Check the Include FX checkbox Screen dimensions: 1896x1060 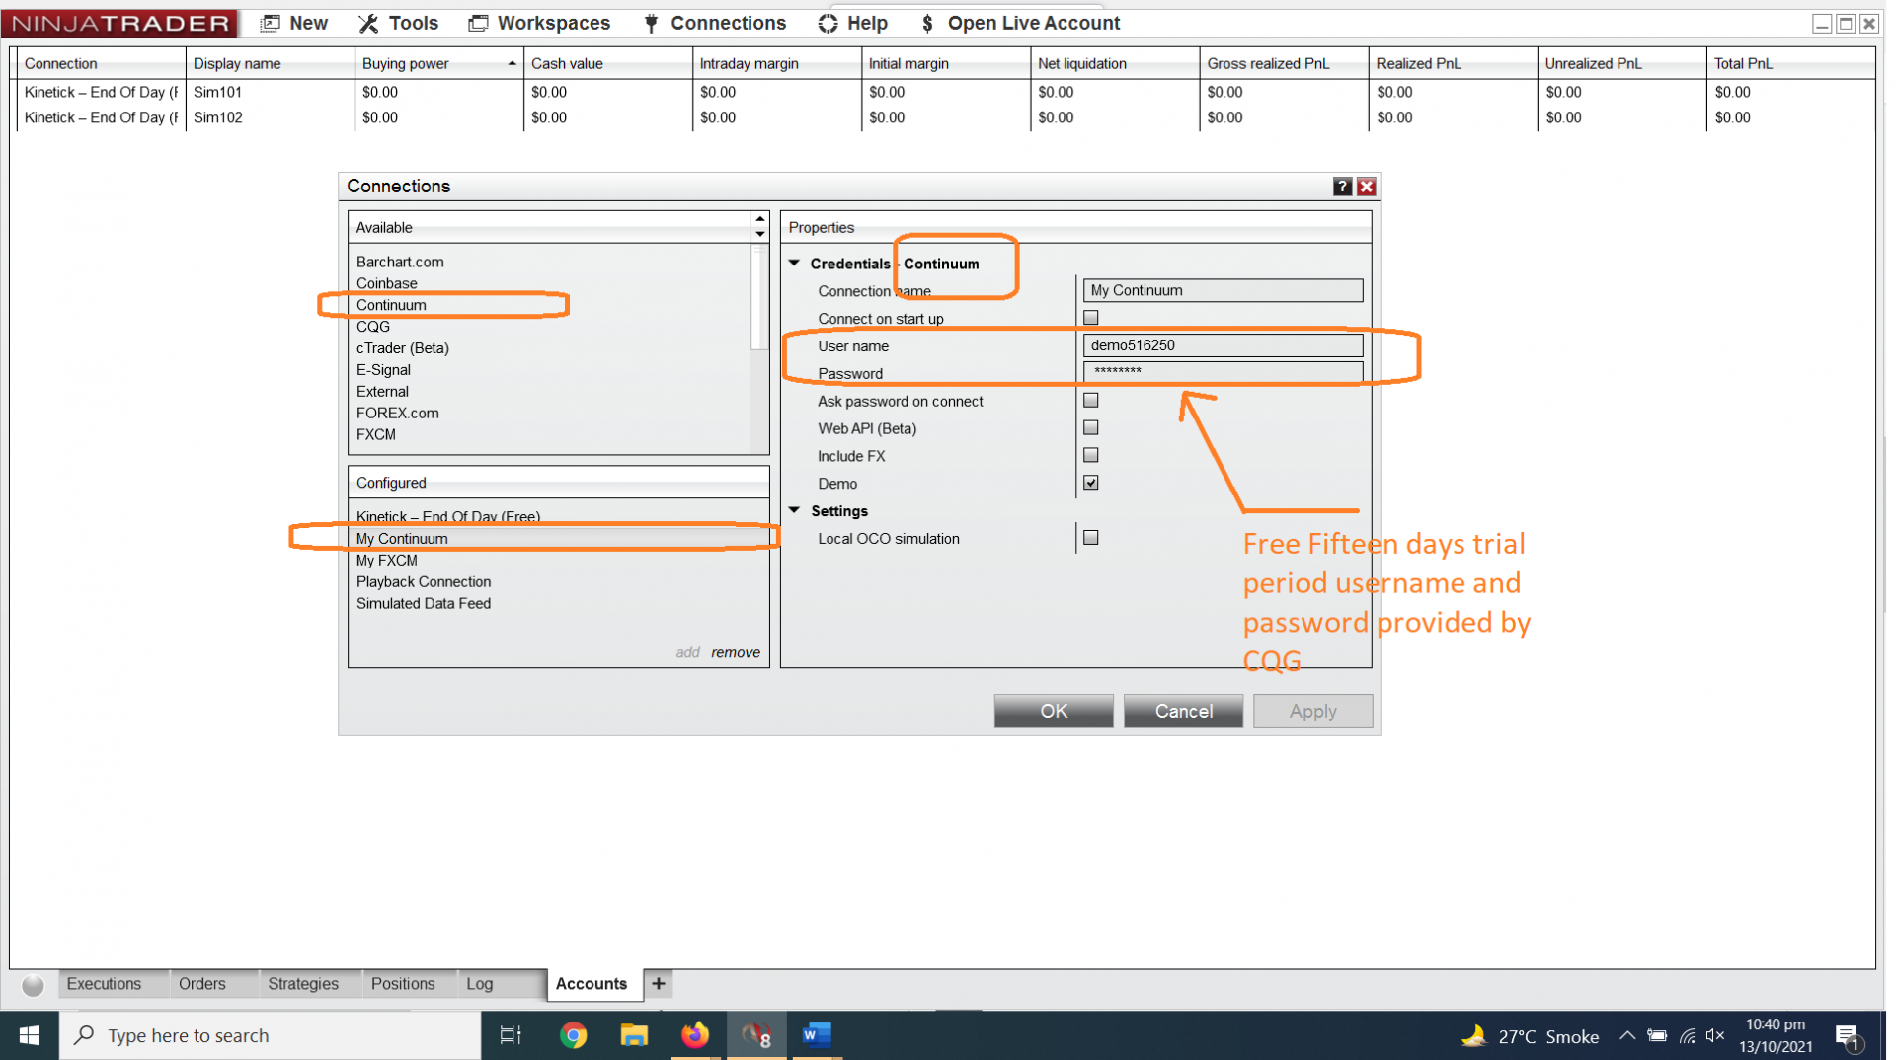click(1091, 456)
